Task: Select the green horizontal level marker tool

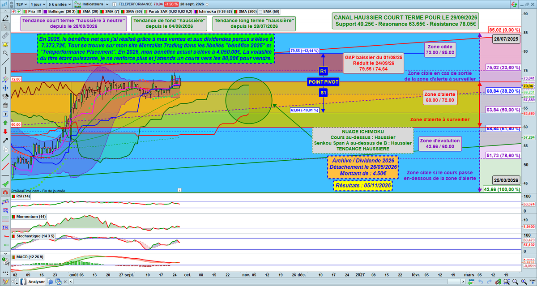Action: tap(5, 245)
